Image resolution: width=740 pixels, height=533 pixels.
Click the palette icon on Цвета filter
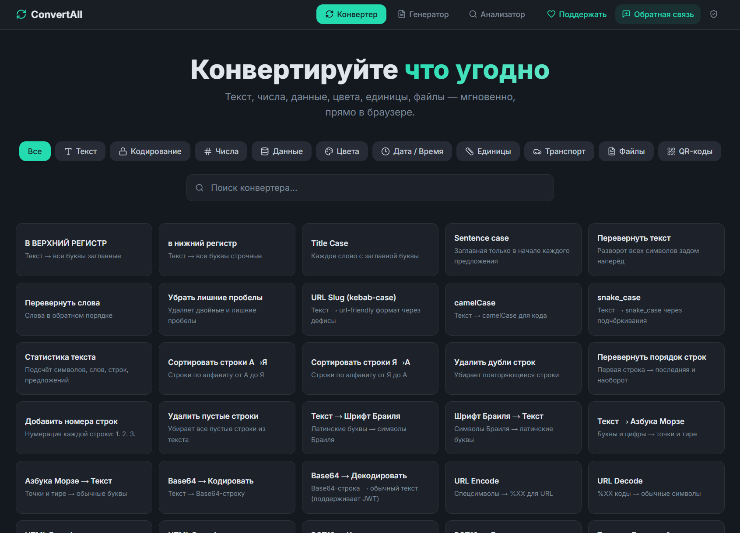click(329, 151)
